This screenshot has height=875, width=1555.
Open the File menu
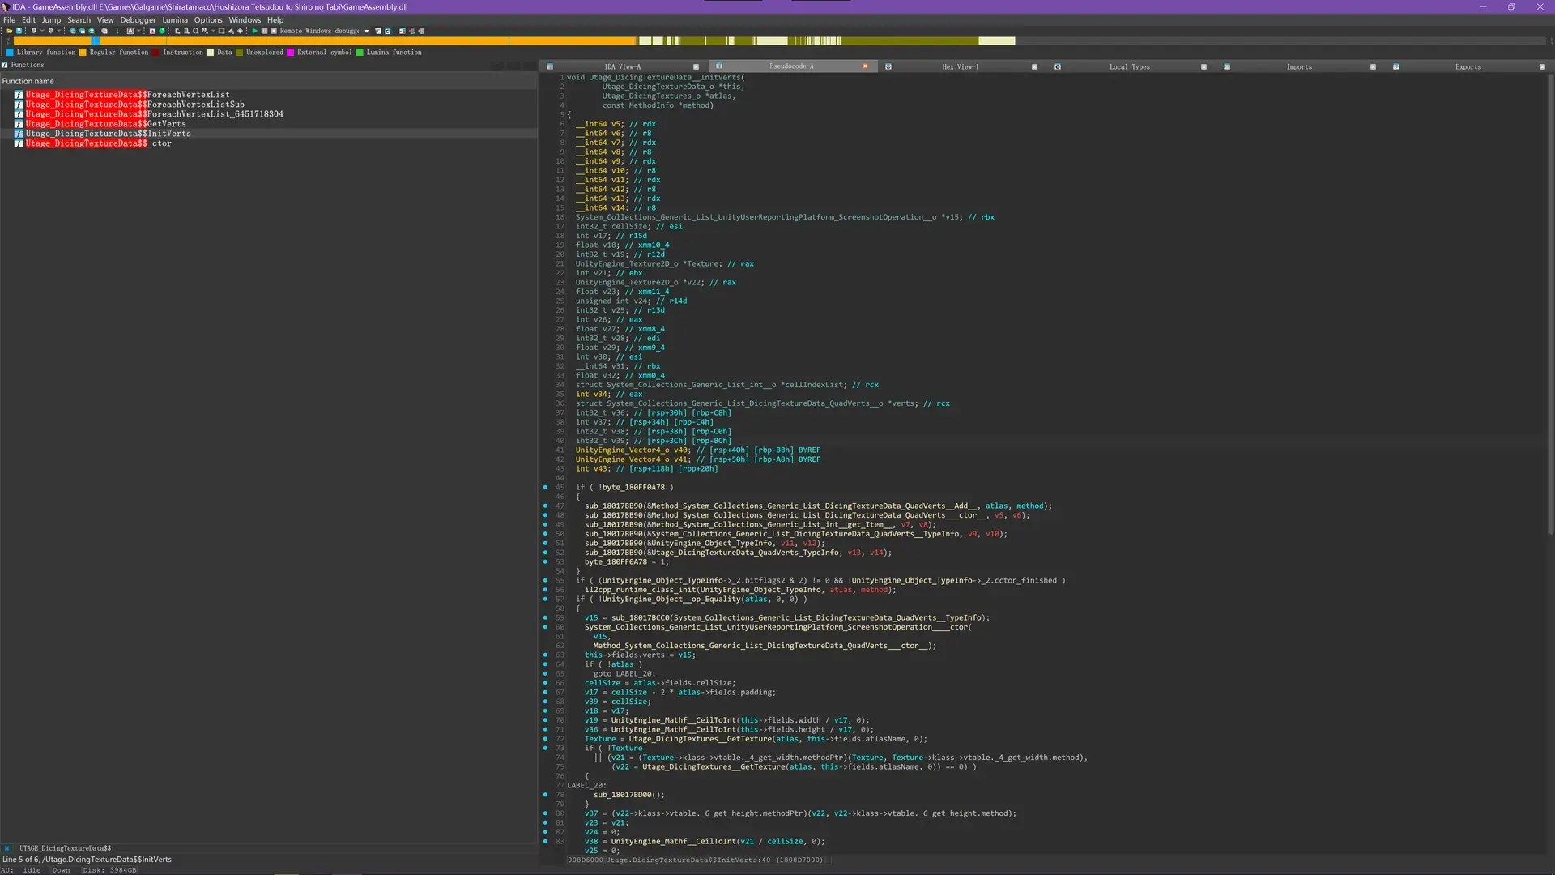pos(9,20)
